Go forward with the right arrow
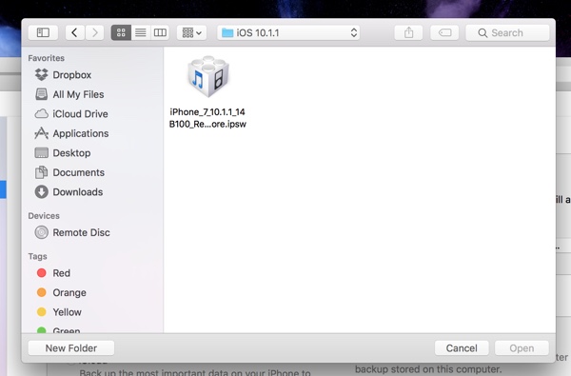Screen dimensions: 571x376 tap(94, 32)
